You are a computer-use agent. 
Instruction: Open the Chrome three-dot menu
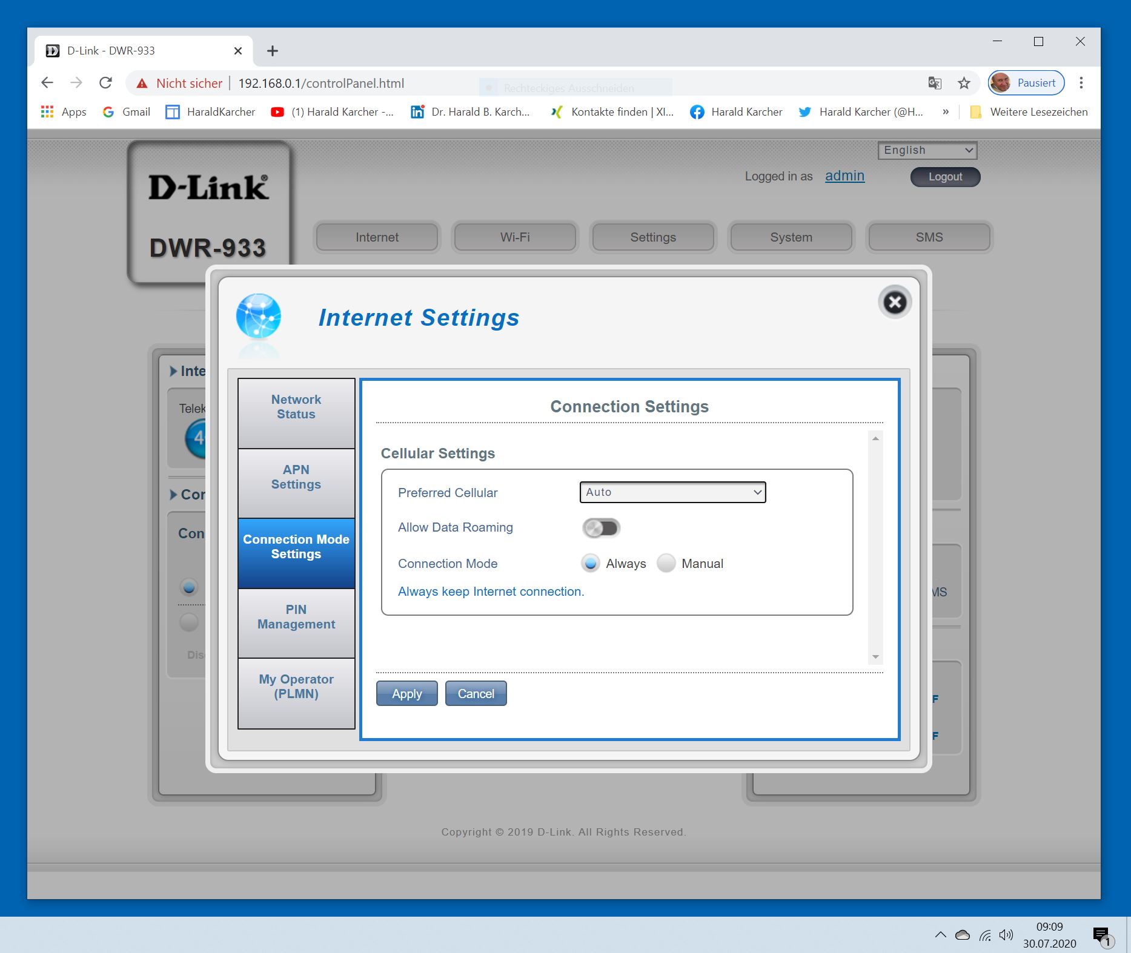(x=1081, y=83)
